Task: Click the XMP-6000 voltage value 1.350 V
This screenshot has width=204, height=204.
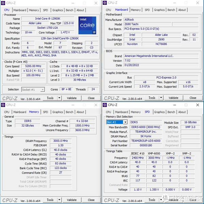Action: [x=154, y=190]
